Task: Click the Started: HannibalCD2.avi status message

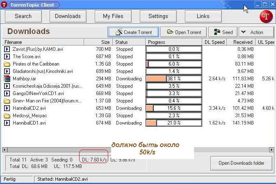Action: (x=62, y=179)
